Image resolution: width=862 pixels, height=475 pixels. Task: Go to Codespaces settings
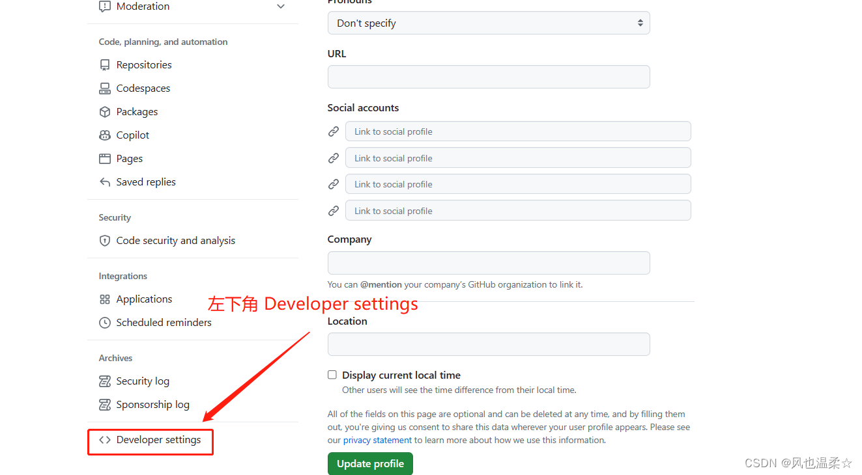(x=143, y=88)
